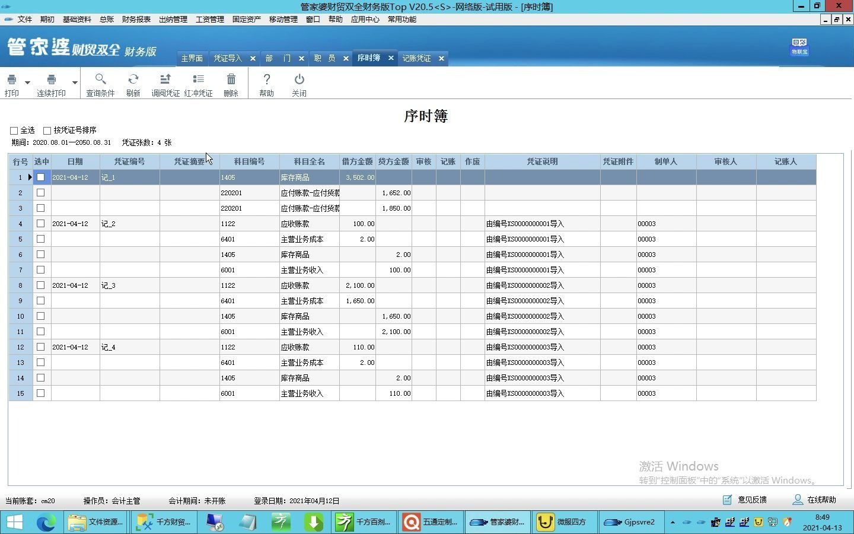Check the select box in row 8
The width and height of the screenshot is (854, 534).
(x=41, y=285)
